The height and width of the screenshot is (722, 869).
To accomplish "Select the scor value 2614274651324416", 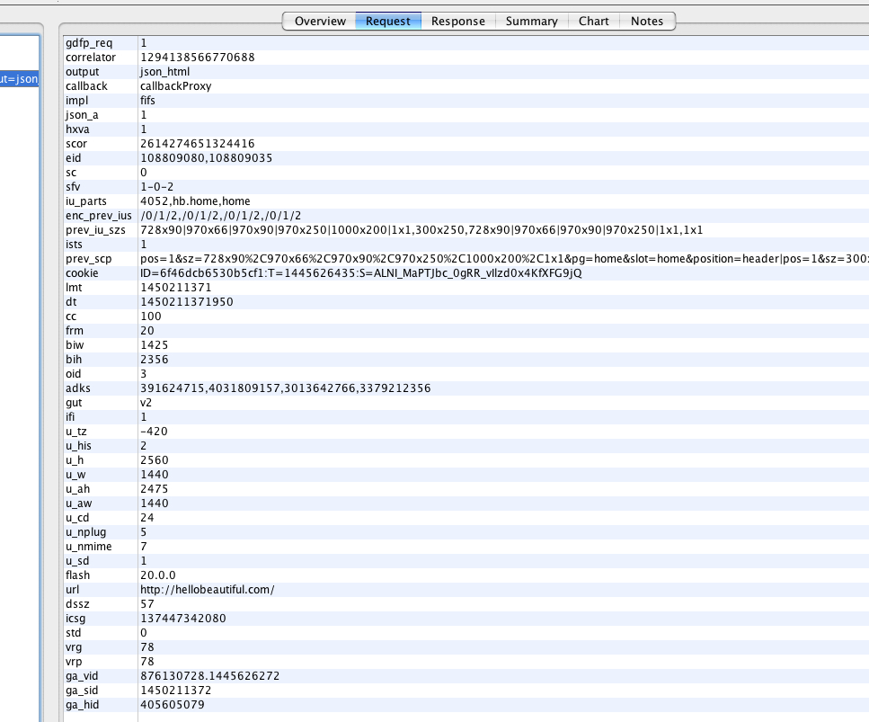I will coord(198,144).
